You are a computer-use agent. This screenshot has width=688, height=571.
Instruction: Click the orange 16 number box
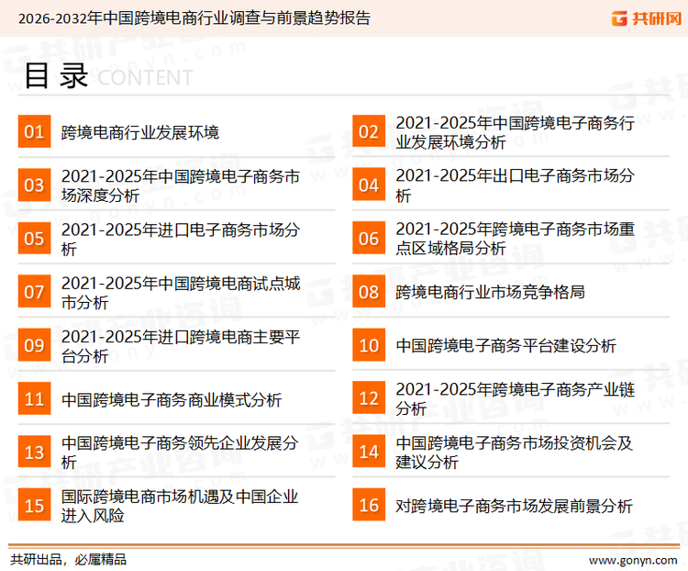click(x=369, y=505)
